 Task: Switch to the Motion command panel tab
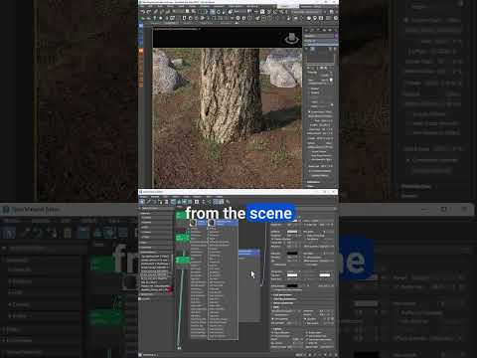point(324,30)
